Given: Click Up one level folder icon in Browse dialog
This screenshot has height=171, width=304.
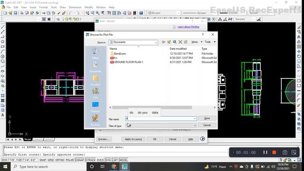Looking at the screenshot, I should click(x=169, y=42).
